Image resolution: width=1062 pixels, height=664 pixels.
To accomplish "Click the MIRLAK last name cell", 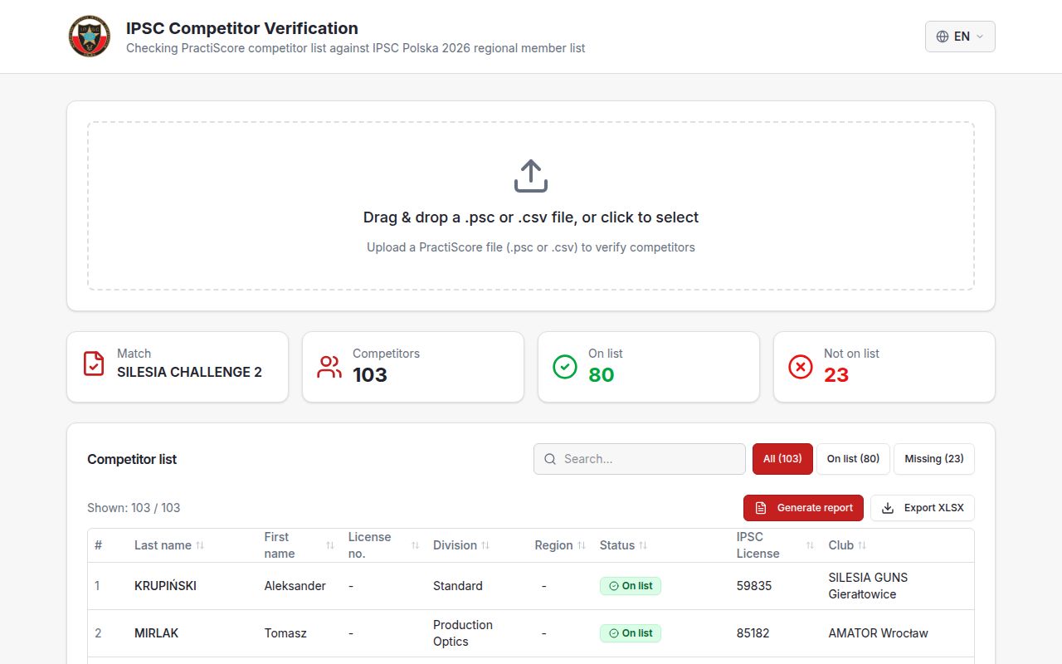I will [x=157, y=633].
